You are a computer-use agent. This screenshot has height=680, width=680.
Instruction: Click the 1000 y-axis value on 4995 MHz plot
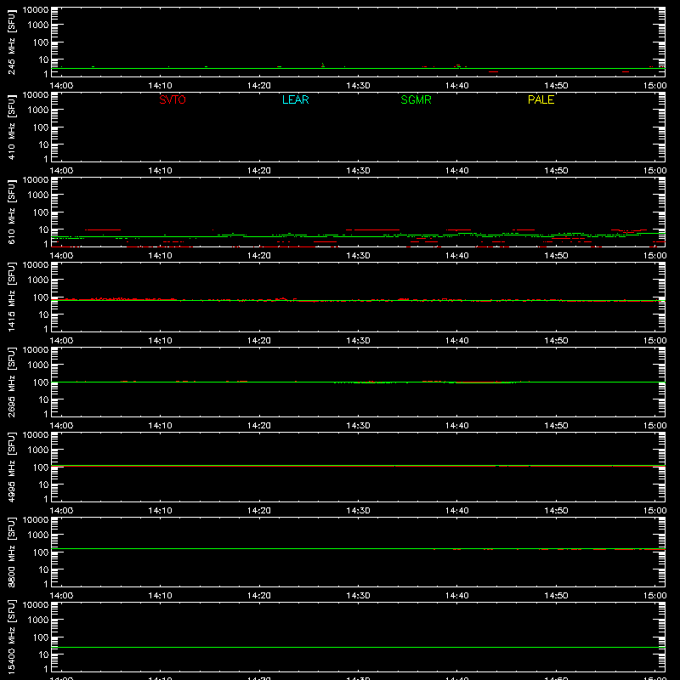(38, 450)
